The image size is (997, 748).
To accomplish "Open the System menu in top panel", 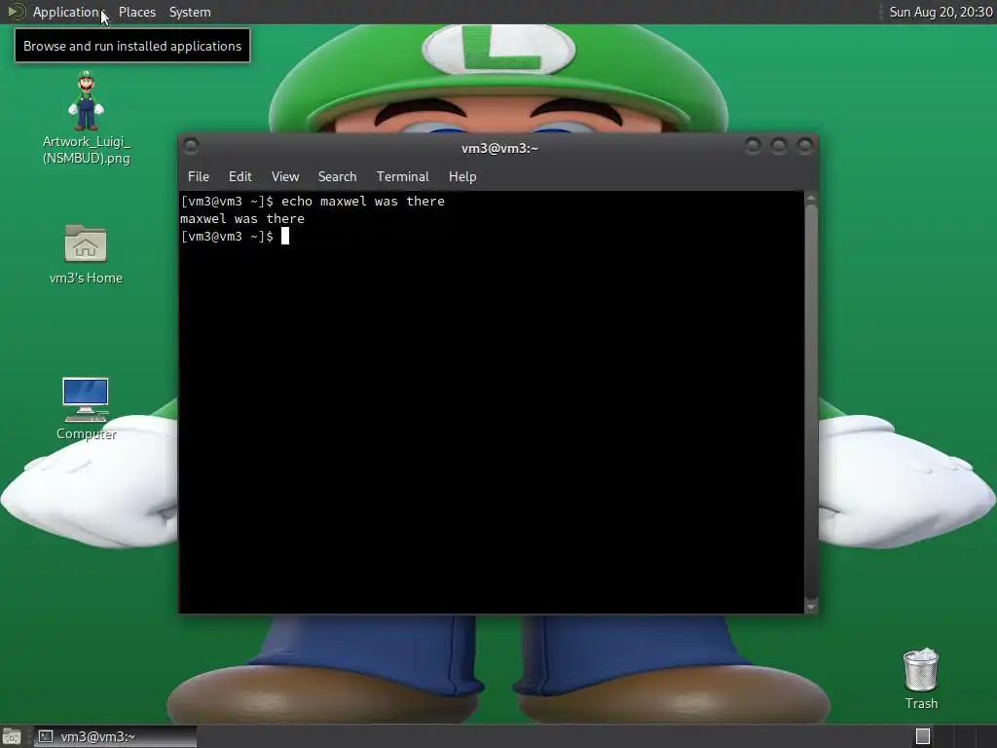I will 190,12.
